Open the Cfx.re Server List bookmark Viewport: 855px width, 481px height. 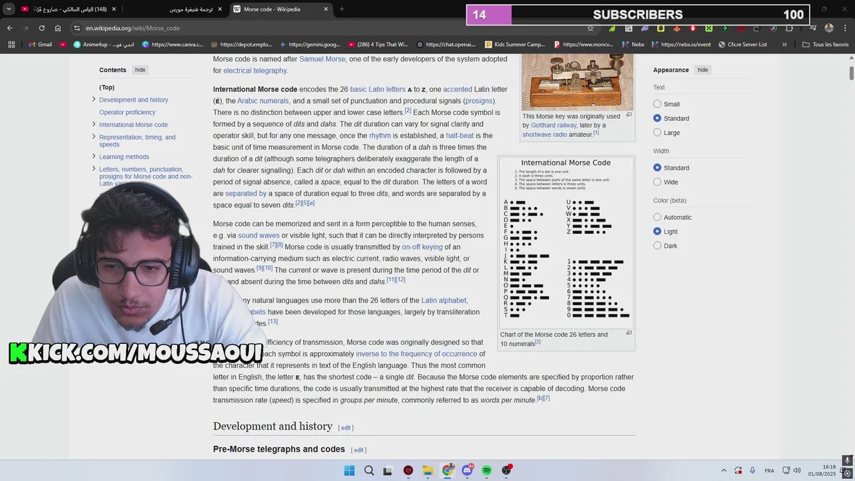coord(743,44)
